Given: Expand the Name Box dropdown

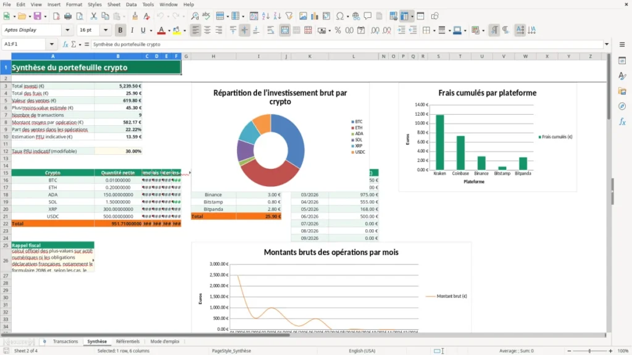Looking at the screenshot, I should (52, 44).
